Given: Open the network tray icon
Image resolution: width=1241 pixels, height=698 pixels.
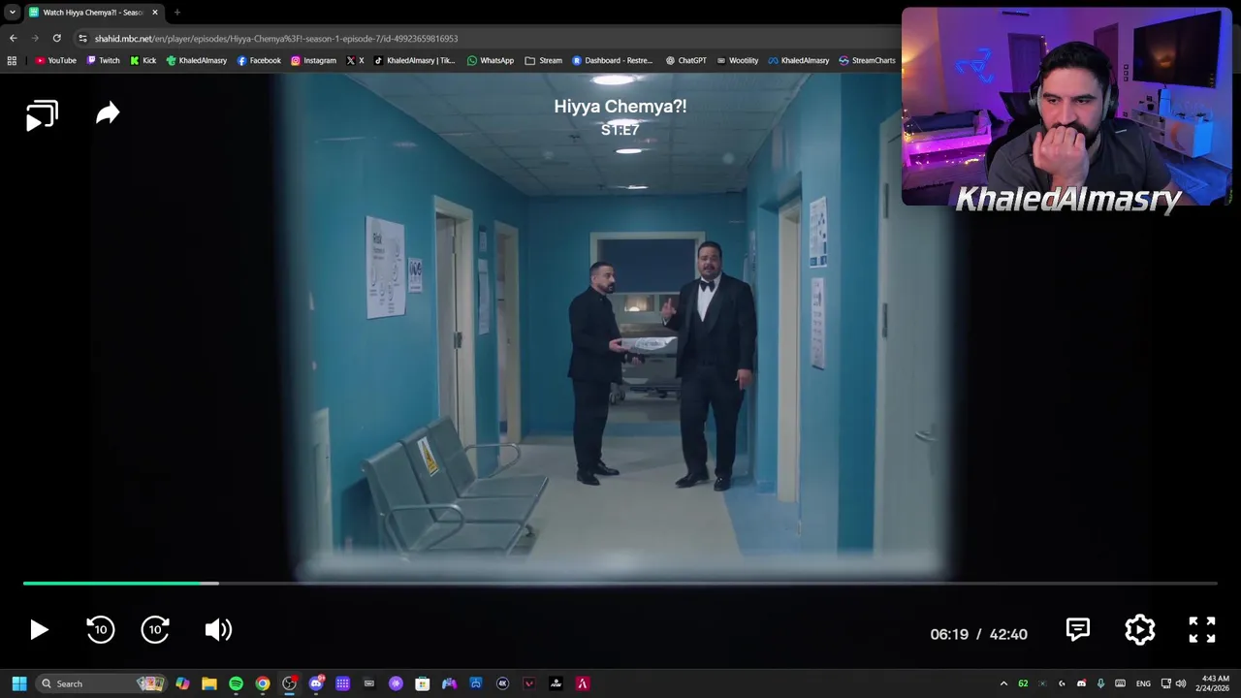Looking at the screenshot, I should (x=1166, y=683).
